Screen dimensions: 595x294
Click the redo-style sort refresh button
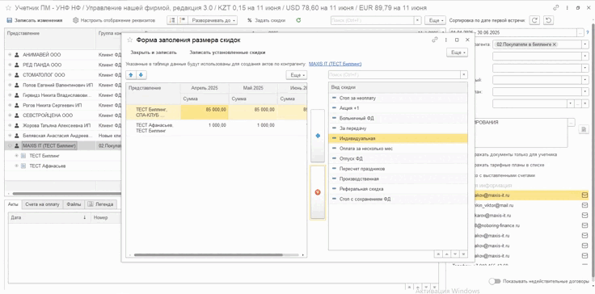coord(534,20)
